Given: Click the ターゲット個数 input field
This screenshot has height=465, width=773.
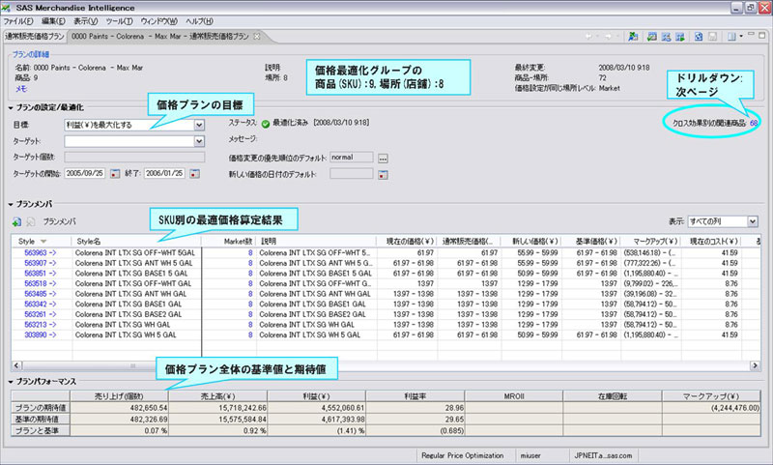Looking at the screenshot, I should [x=134, y=158].
